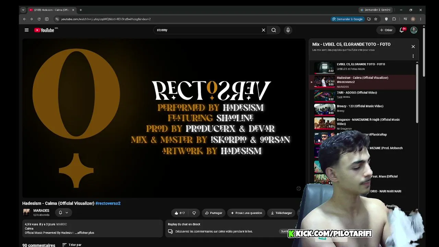Click the video player to pause

[164, 118]
